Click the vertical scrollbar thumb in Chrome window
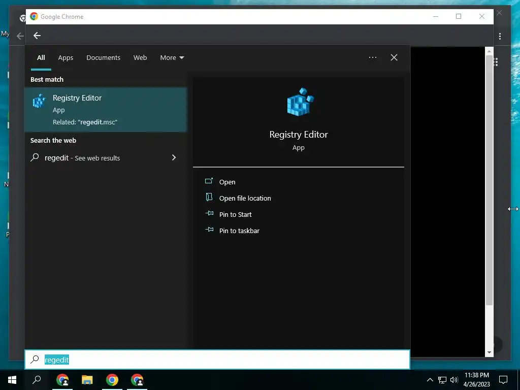The height and width of the screenshot is (390, 520). [489, 180]
